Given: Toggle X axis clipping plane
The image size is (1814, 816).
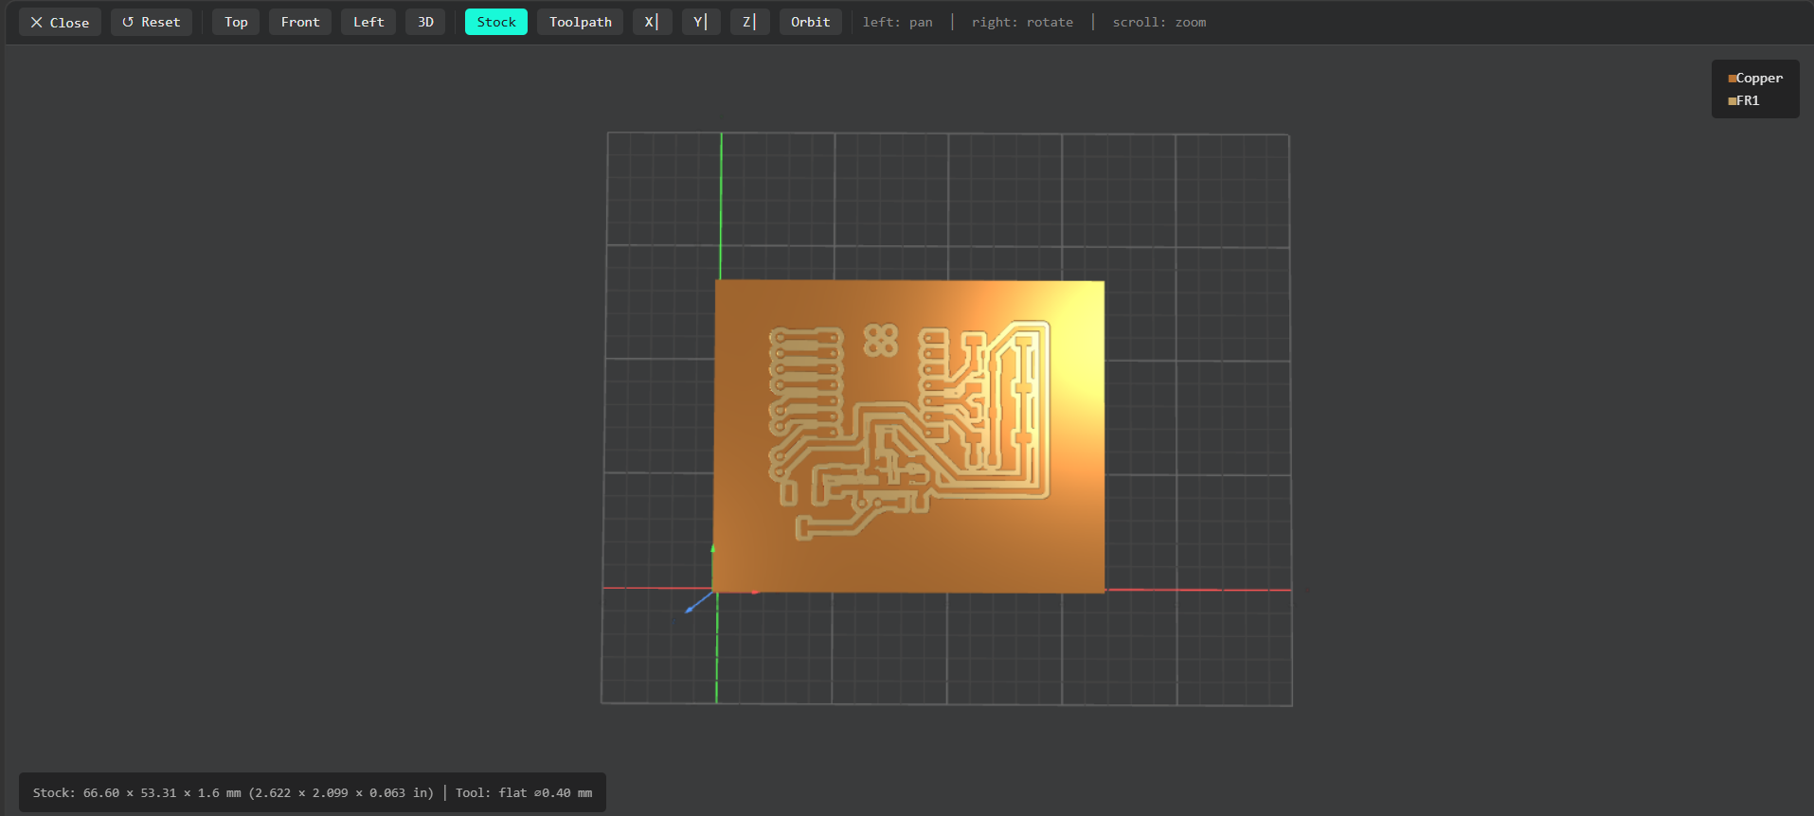Looking at the screenshot, I should click(x=652, y=22).
